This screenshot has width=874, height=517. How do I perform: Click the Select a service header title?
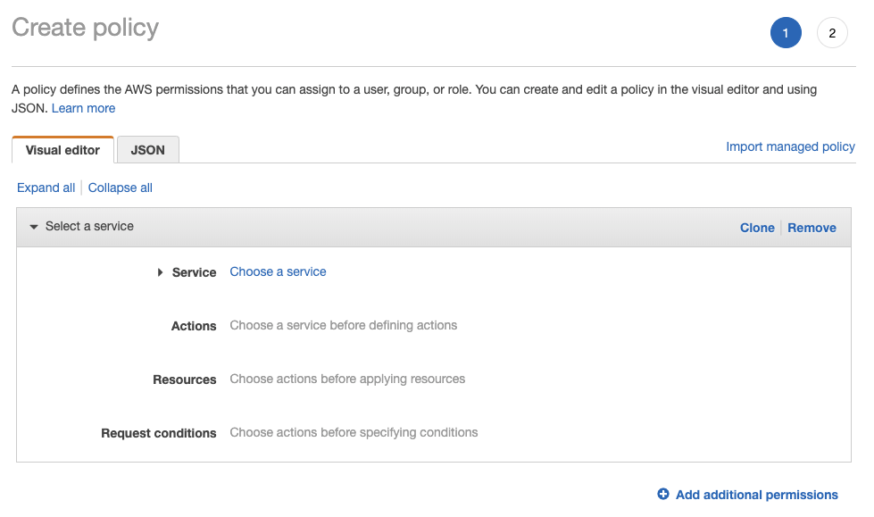click(89, 227)
